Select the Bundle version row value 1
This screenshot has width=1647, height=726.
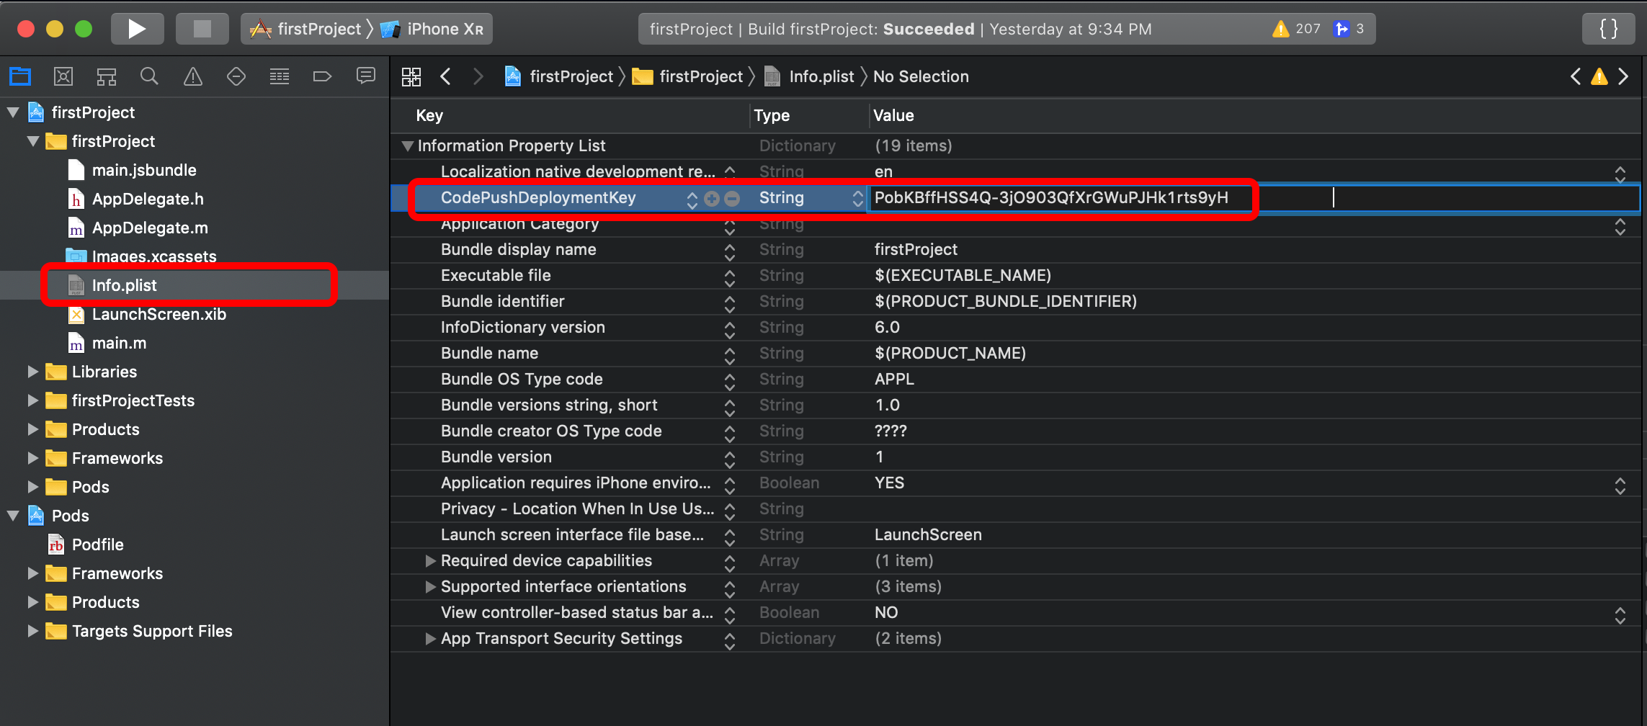pyautogui.click(x=879, y=457)
